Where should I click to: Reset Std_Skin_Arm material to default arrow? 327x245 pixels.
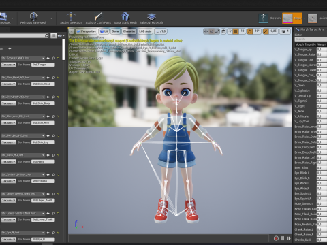(x=59, y=116)
